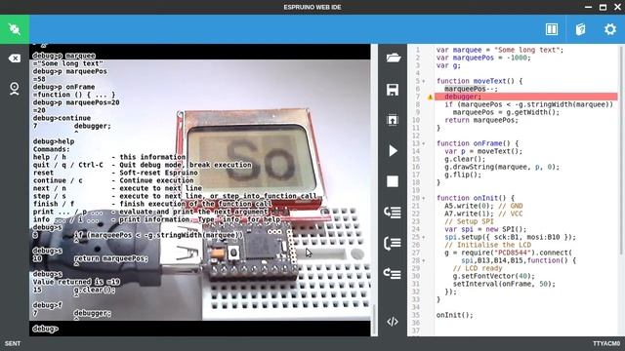Switch between code and graphical editor with </> icon

[393, 322]
